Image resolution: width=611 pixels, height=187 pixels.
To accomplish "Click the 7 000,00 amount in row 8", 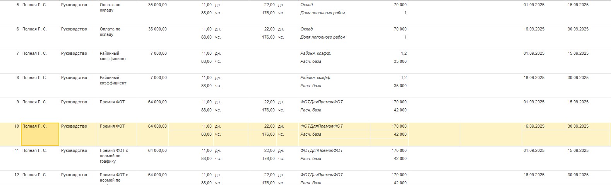I will [x=159, y=78].
